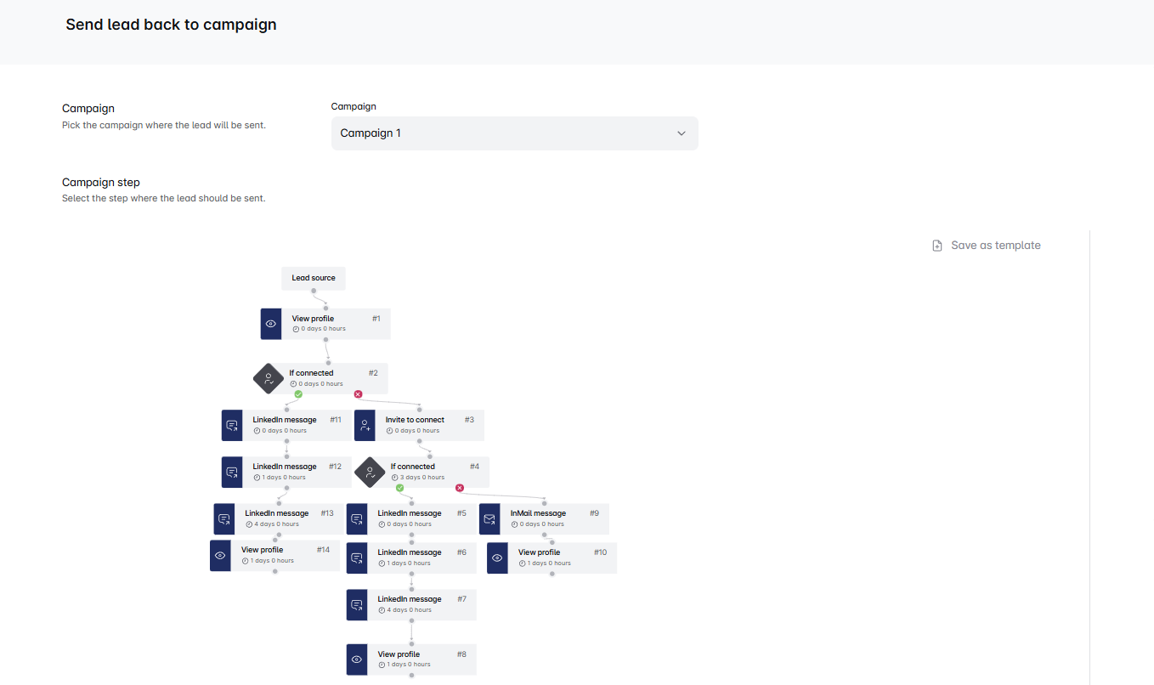Screen dimensions: 1154x685
Task: Click the add-person icon on Invite to connect #3
Action: [x=365, y=425]
